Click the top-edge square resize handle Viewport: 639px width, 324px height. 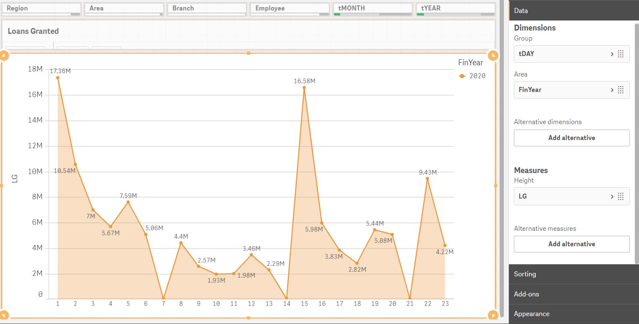click(249, 53)
